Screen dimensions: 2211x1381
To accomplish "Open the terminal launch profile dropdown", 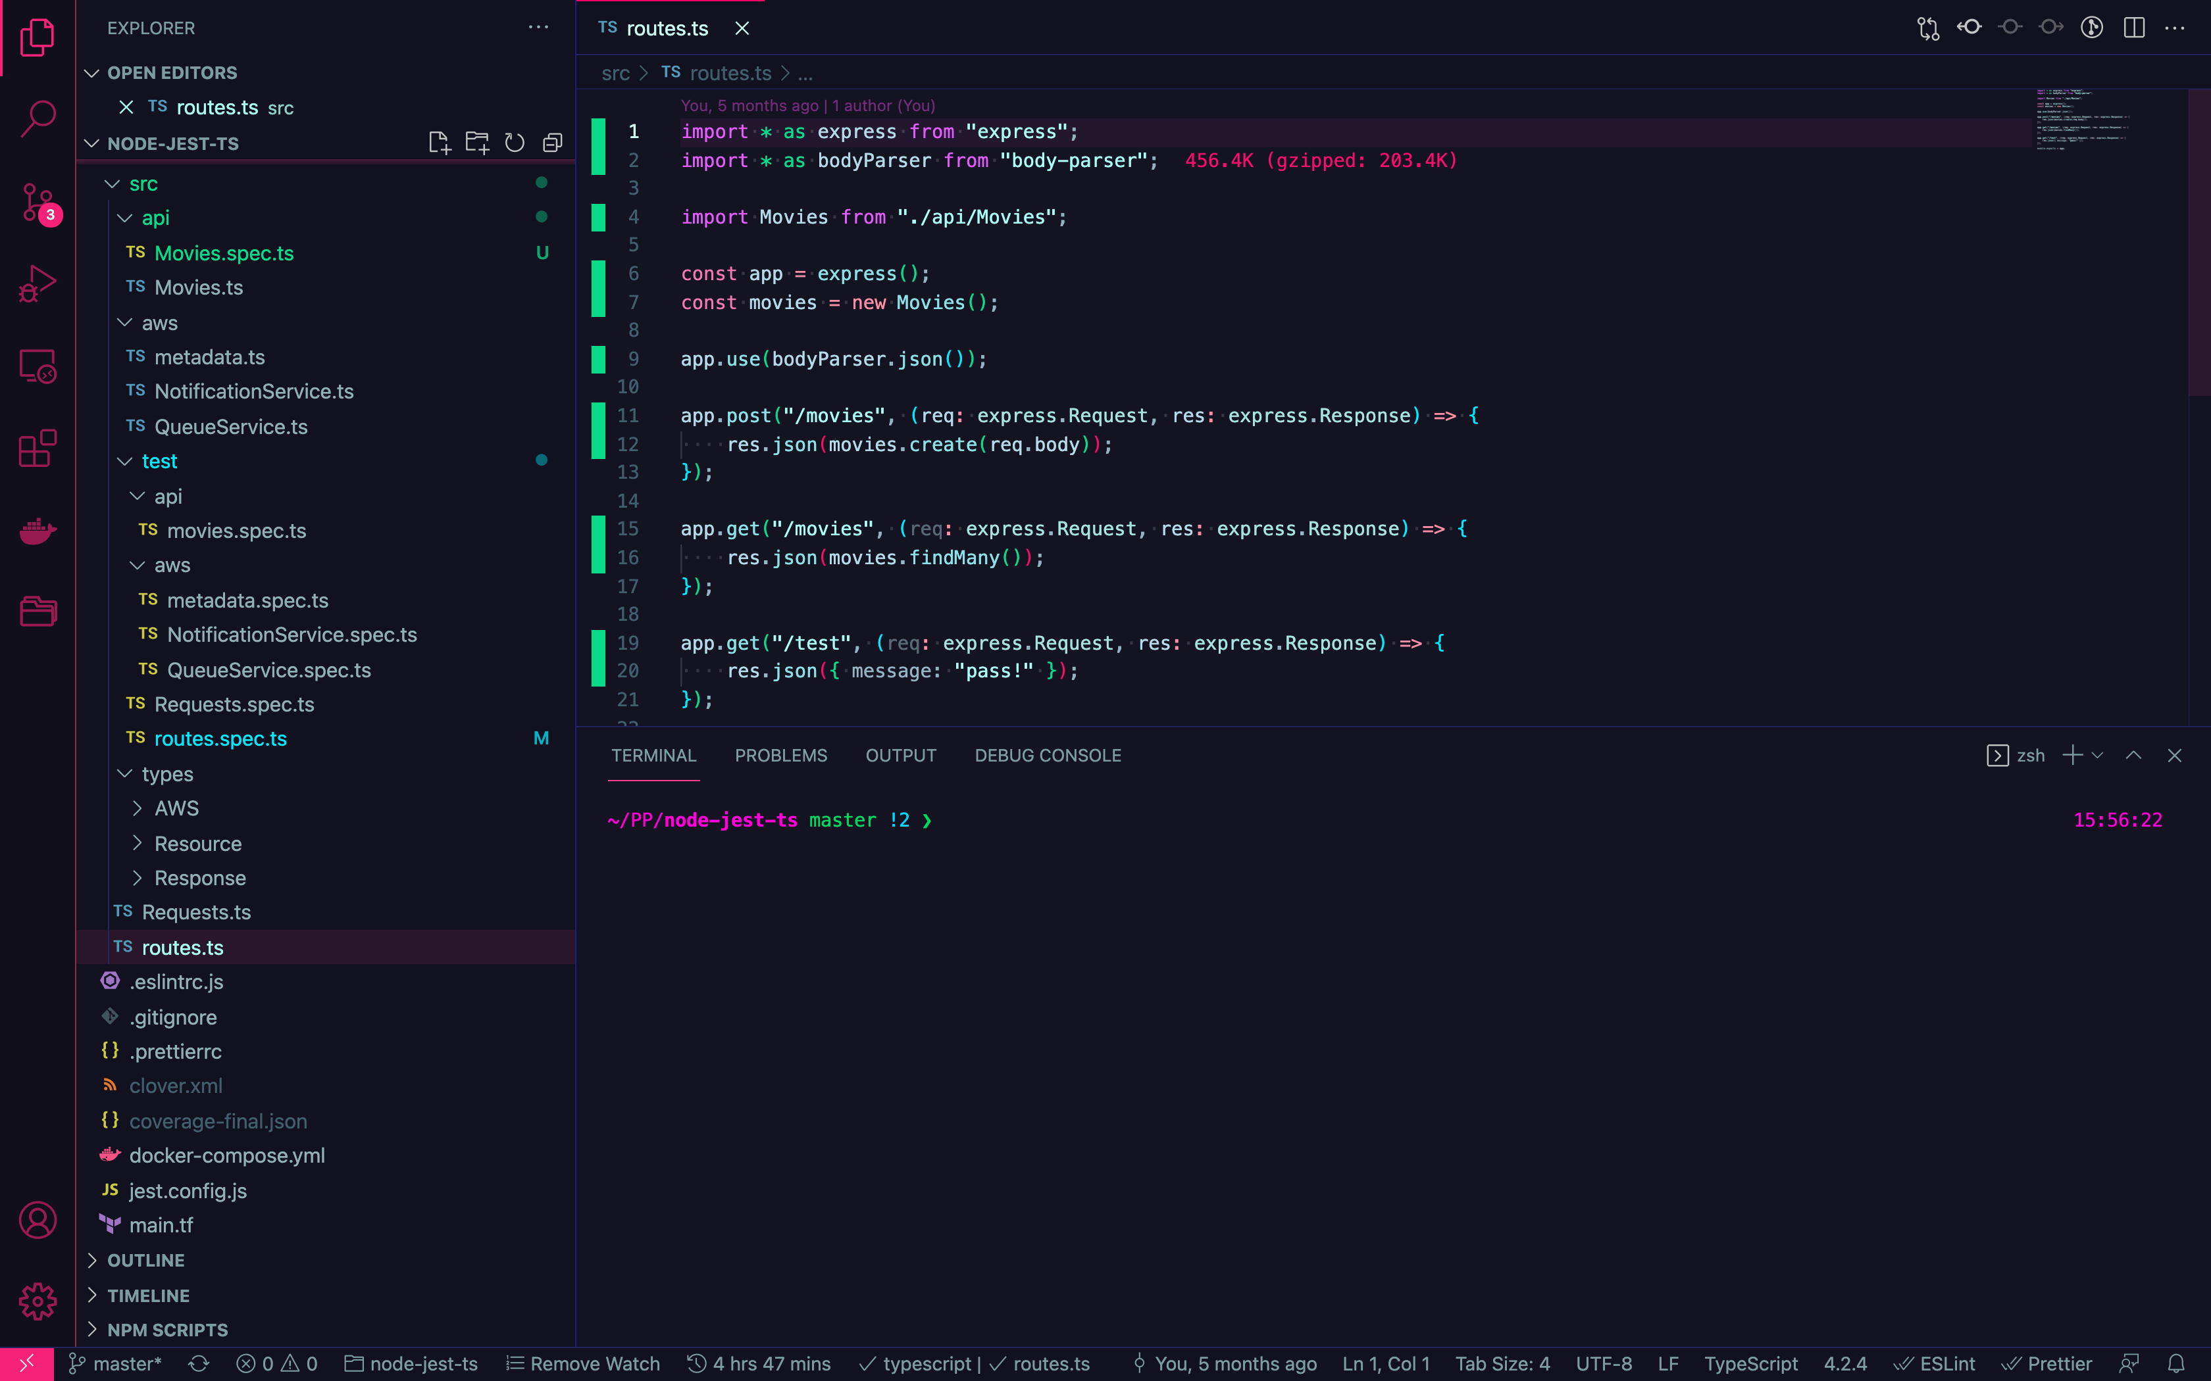I will (2098, 756).
